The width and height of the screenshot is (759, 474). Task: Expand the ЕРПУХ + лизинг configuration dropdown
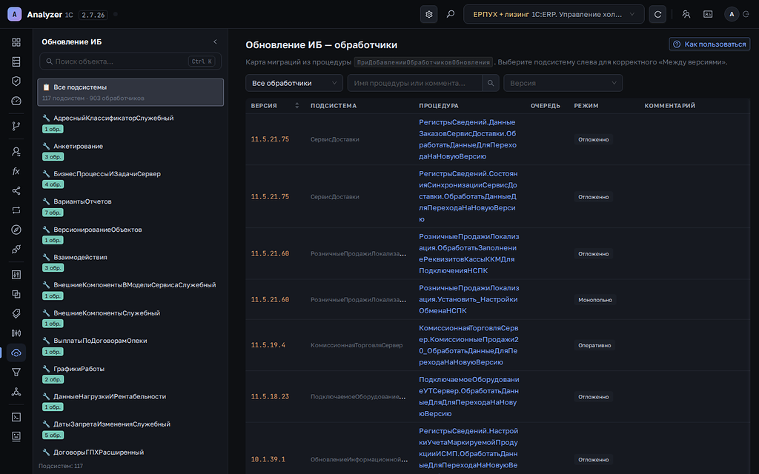click(x=554, y=15)
